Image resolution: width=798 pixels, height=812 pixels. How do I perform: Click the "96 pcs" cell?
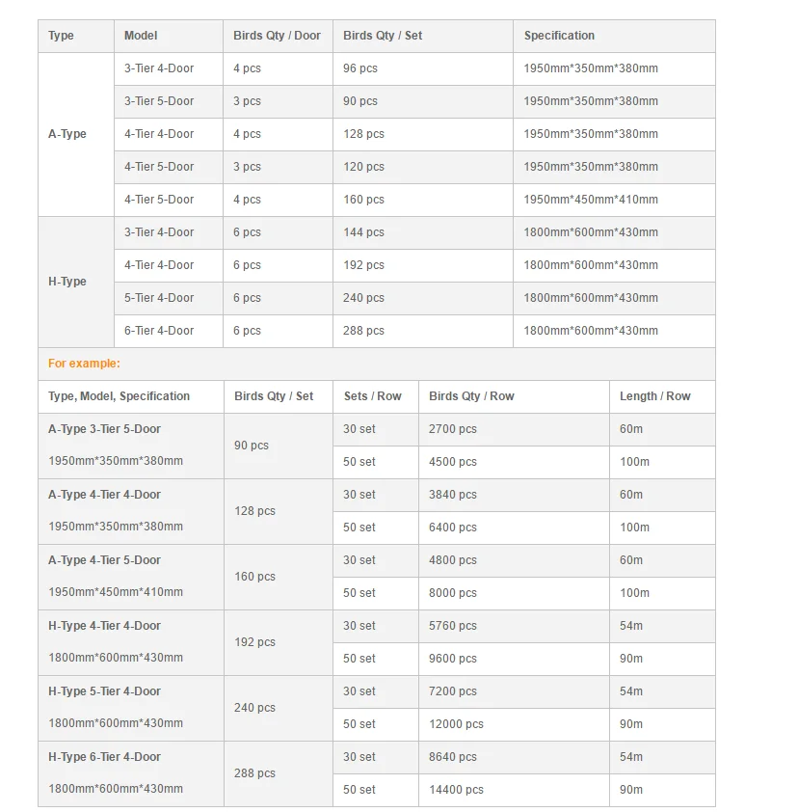(x=360, y=68)
